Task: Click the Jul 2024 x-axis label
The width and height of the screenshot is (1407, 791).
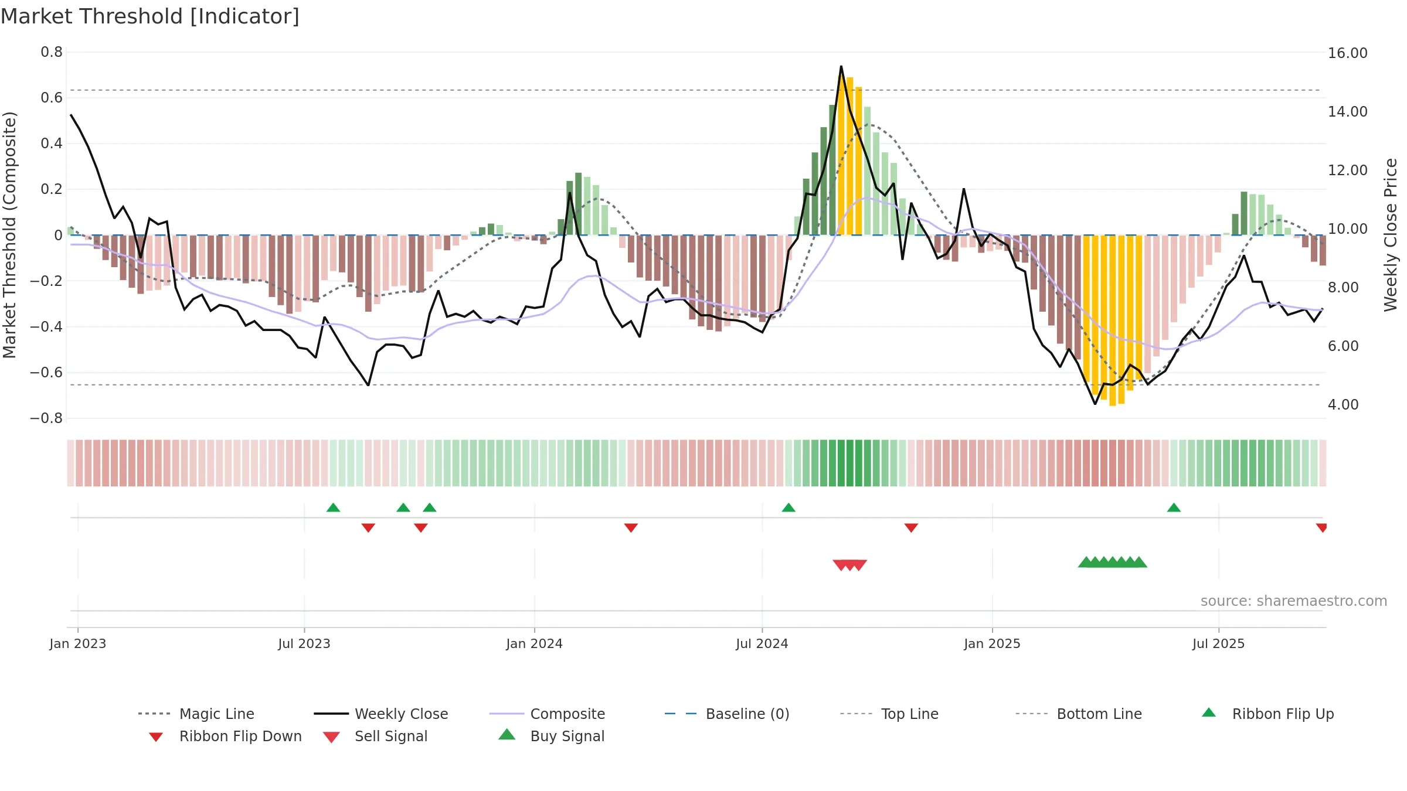Action: 762,644
